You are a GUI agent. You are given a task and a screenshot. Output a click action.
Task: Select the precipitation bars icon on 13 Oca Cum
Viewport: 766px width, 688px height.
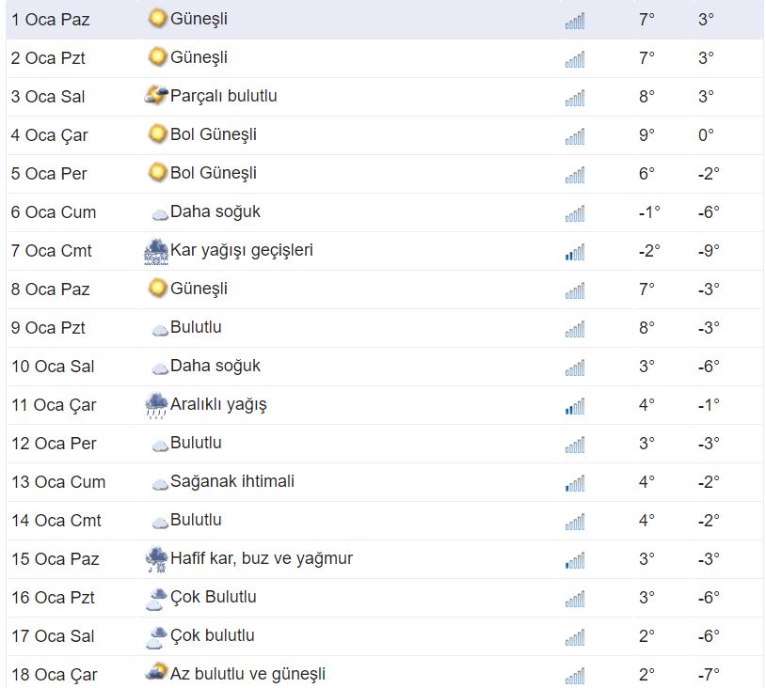(574, 483)
